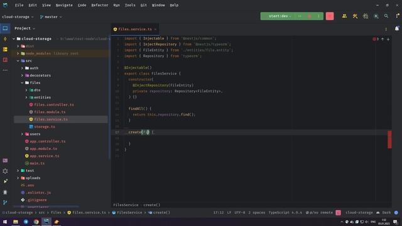This screenshot has width=402, height=226.
Task: Select the files.service.ts editor tab
Action: (x=135, y=30)
